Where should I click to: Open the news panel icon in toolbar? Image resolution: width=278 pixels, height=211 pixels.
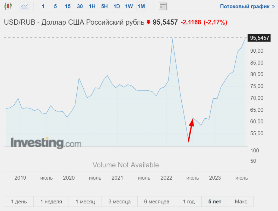(163, 6)
